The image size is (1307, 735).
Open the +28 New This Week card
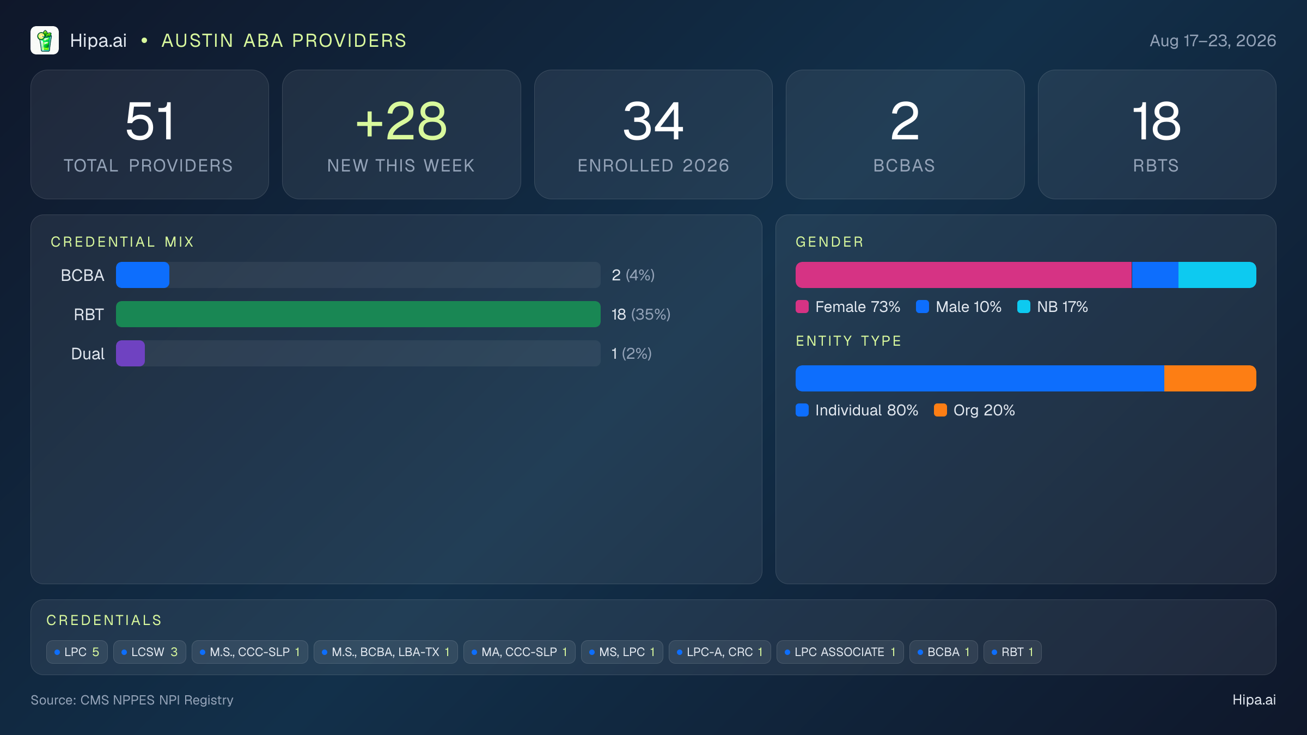(401, 134)
